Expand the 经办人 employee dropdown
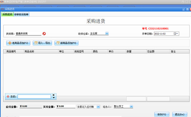The width and height of the screenshot is (191, 117). point(131,106)
